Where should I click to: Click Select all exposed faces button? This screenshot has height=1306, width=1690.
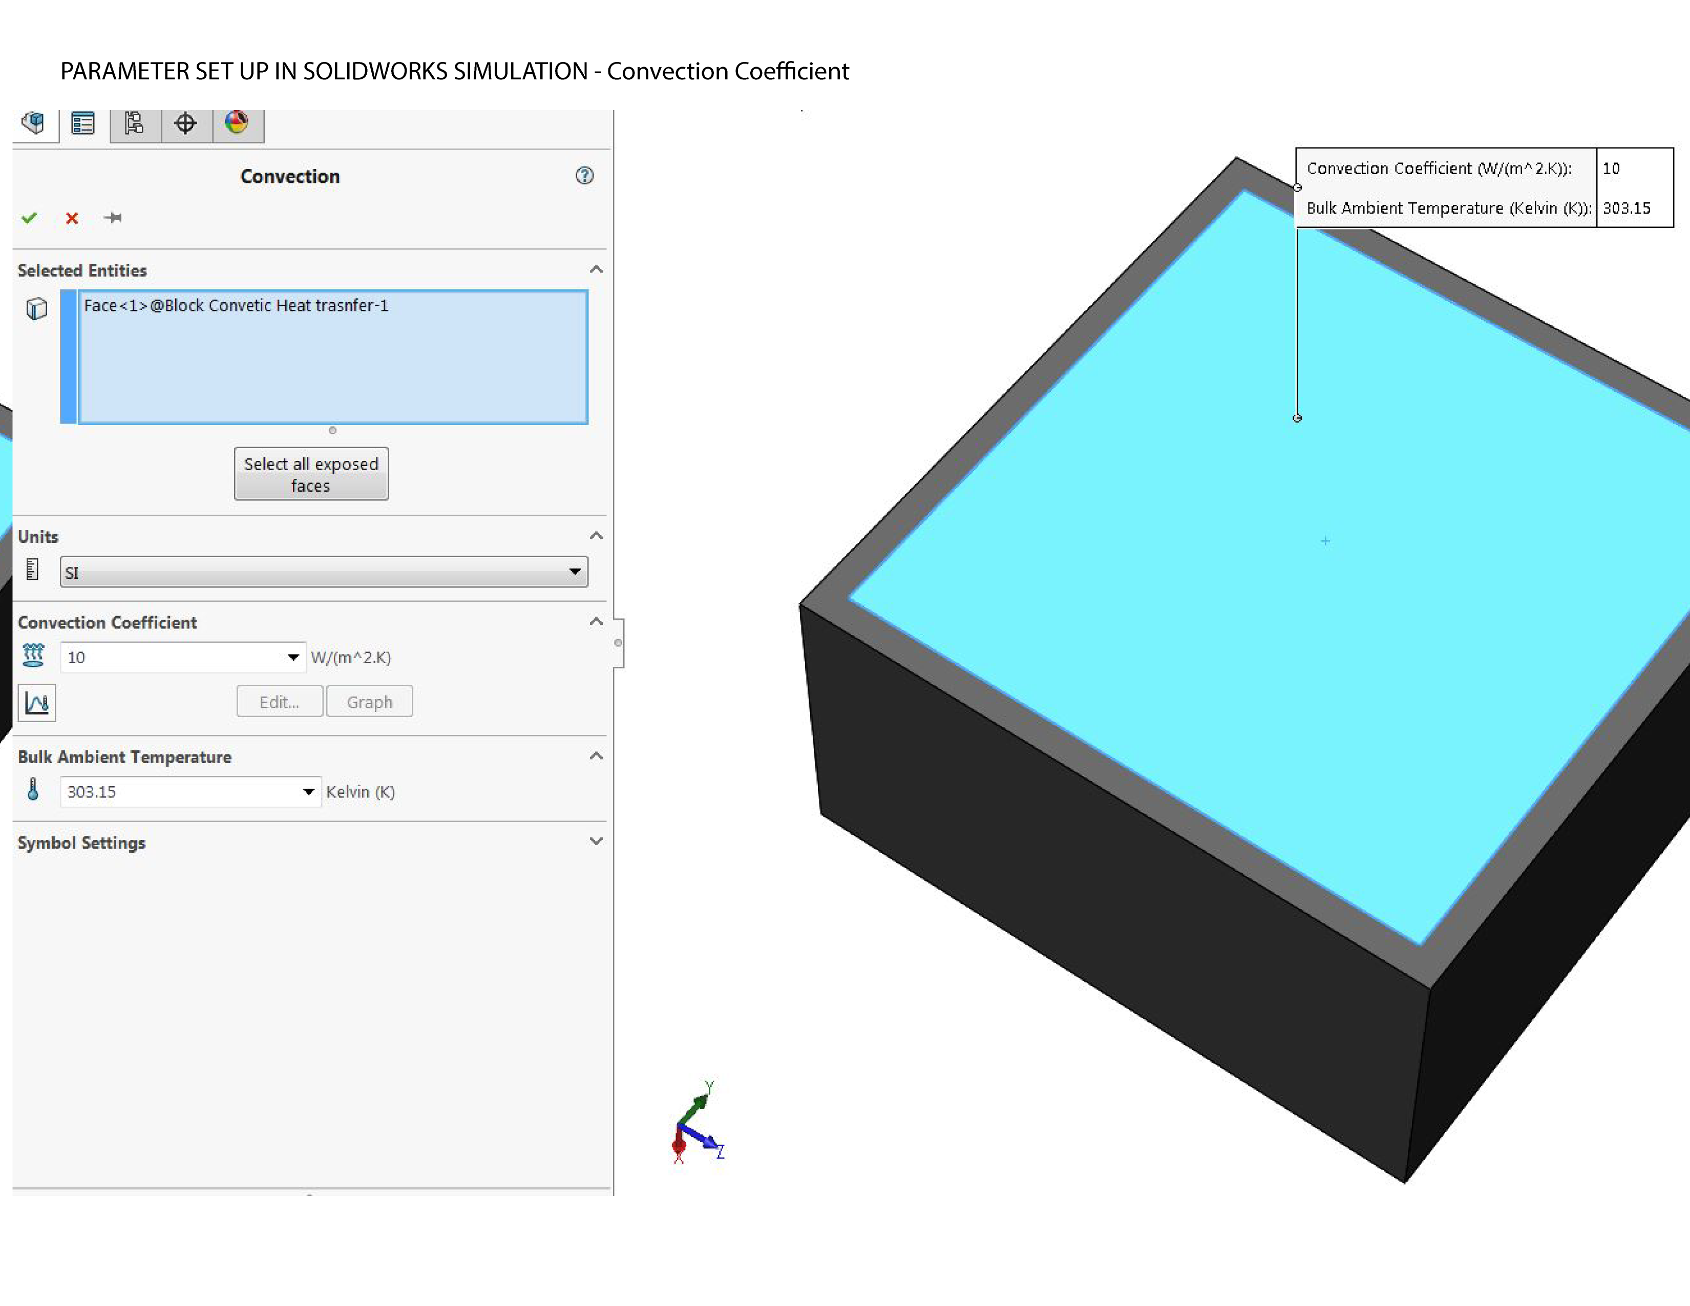coord(311,474)
